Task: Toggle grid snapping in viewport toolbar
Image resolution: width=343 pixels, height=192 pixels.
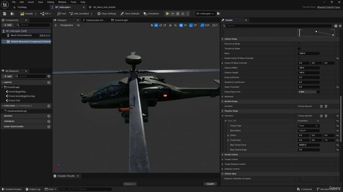Action: point(181,25)
